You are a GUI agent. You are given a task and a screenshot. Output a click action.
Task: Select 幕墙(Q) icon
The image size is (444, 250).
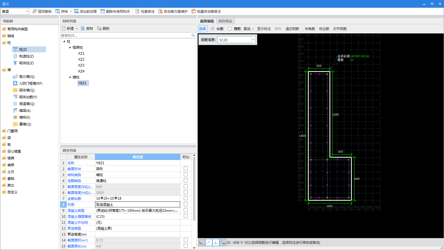tap(15, 124)
